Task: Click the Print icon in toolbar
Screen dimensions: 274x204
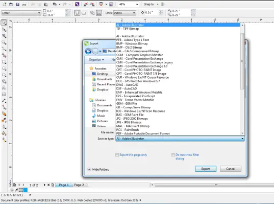Action: pos(24,4)
